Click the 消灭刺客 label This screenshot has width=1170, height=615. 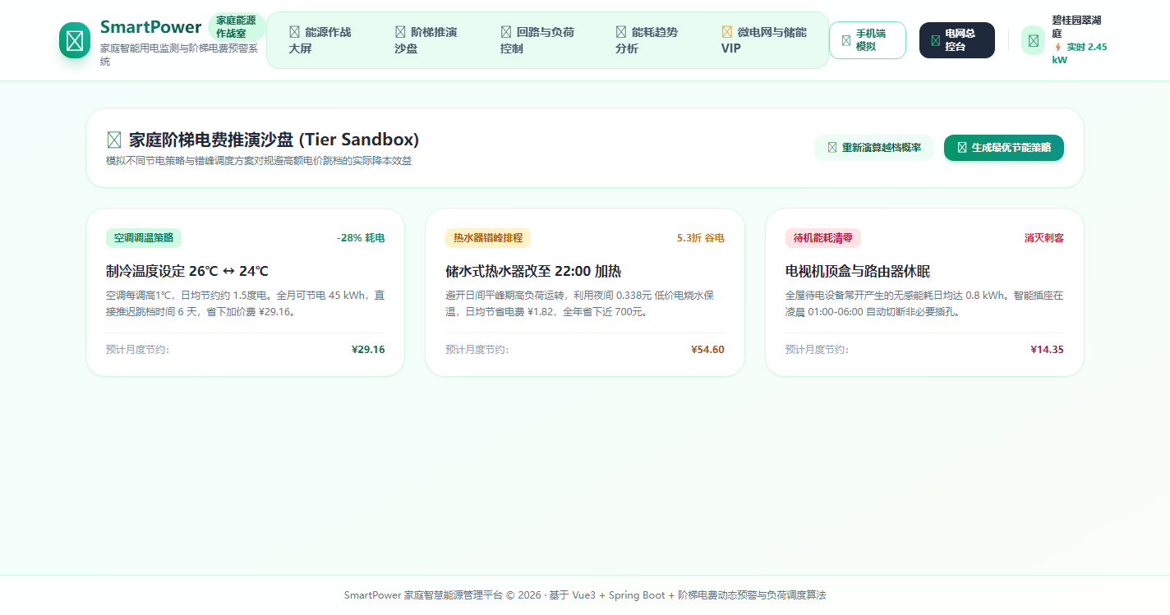(x=1044, y=238)
